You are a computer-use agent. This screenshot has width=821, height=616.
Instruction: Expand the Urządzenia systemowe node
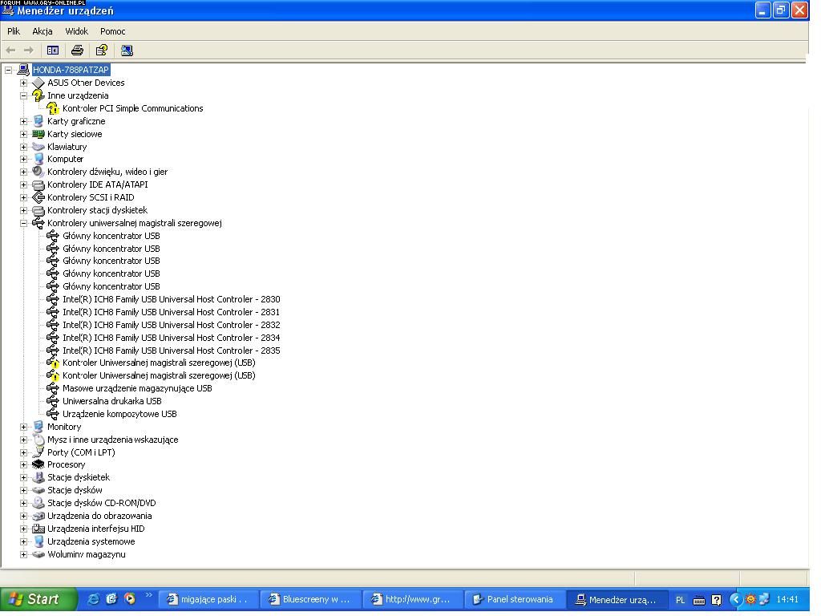click(23, 541)
